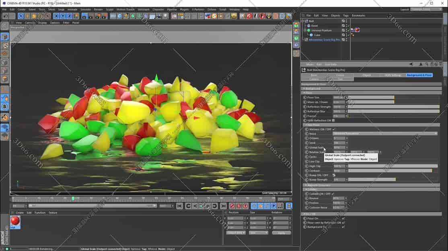Viewport: 448px width, 251px height.
Task: Click the Undo icon
Action: [5, 16]
